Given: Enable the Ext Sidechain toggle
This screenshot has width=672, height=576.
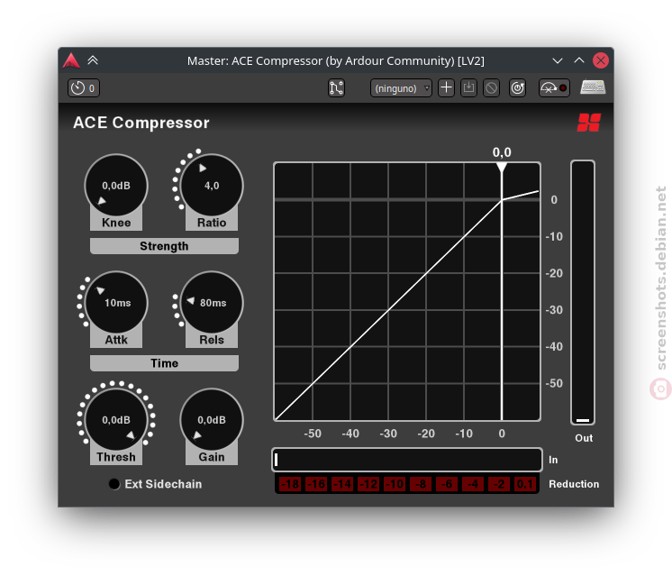Looking at the screenshot, I should pos(114,484).
